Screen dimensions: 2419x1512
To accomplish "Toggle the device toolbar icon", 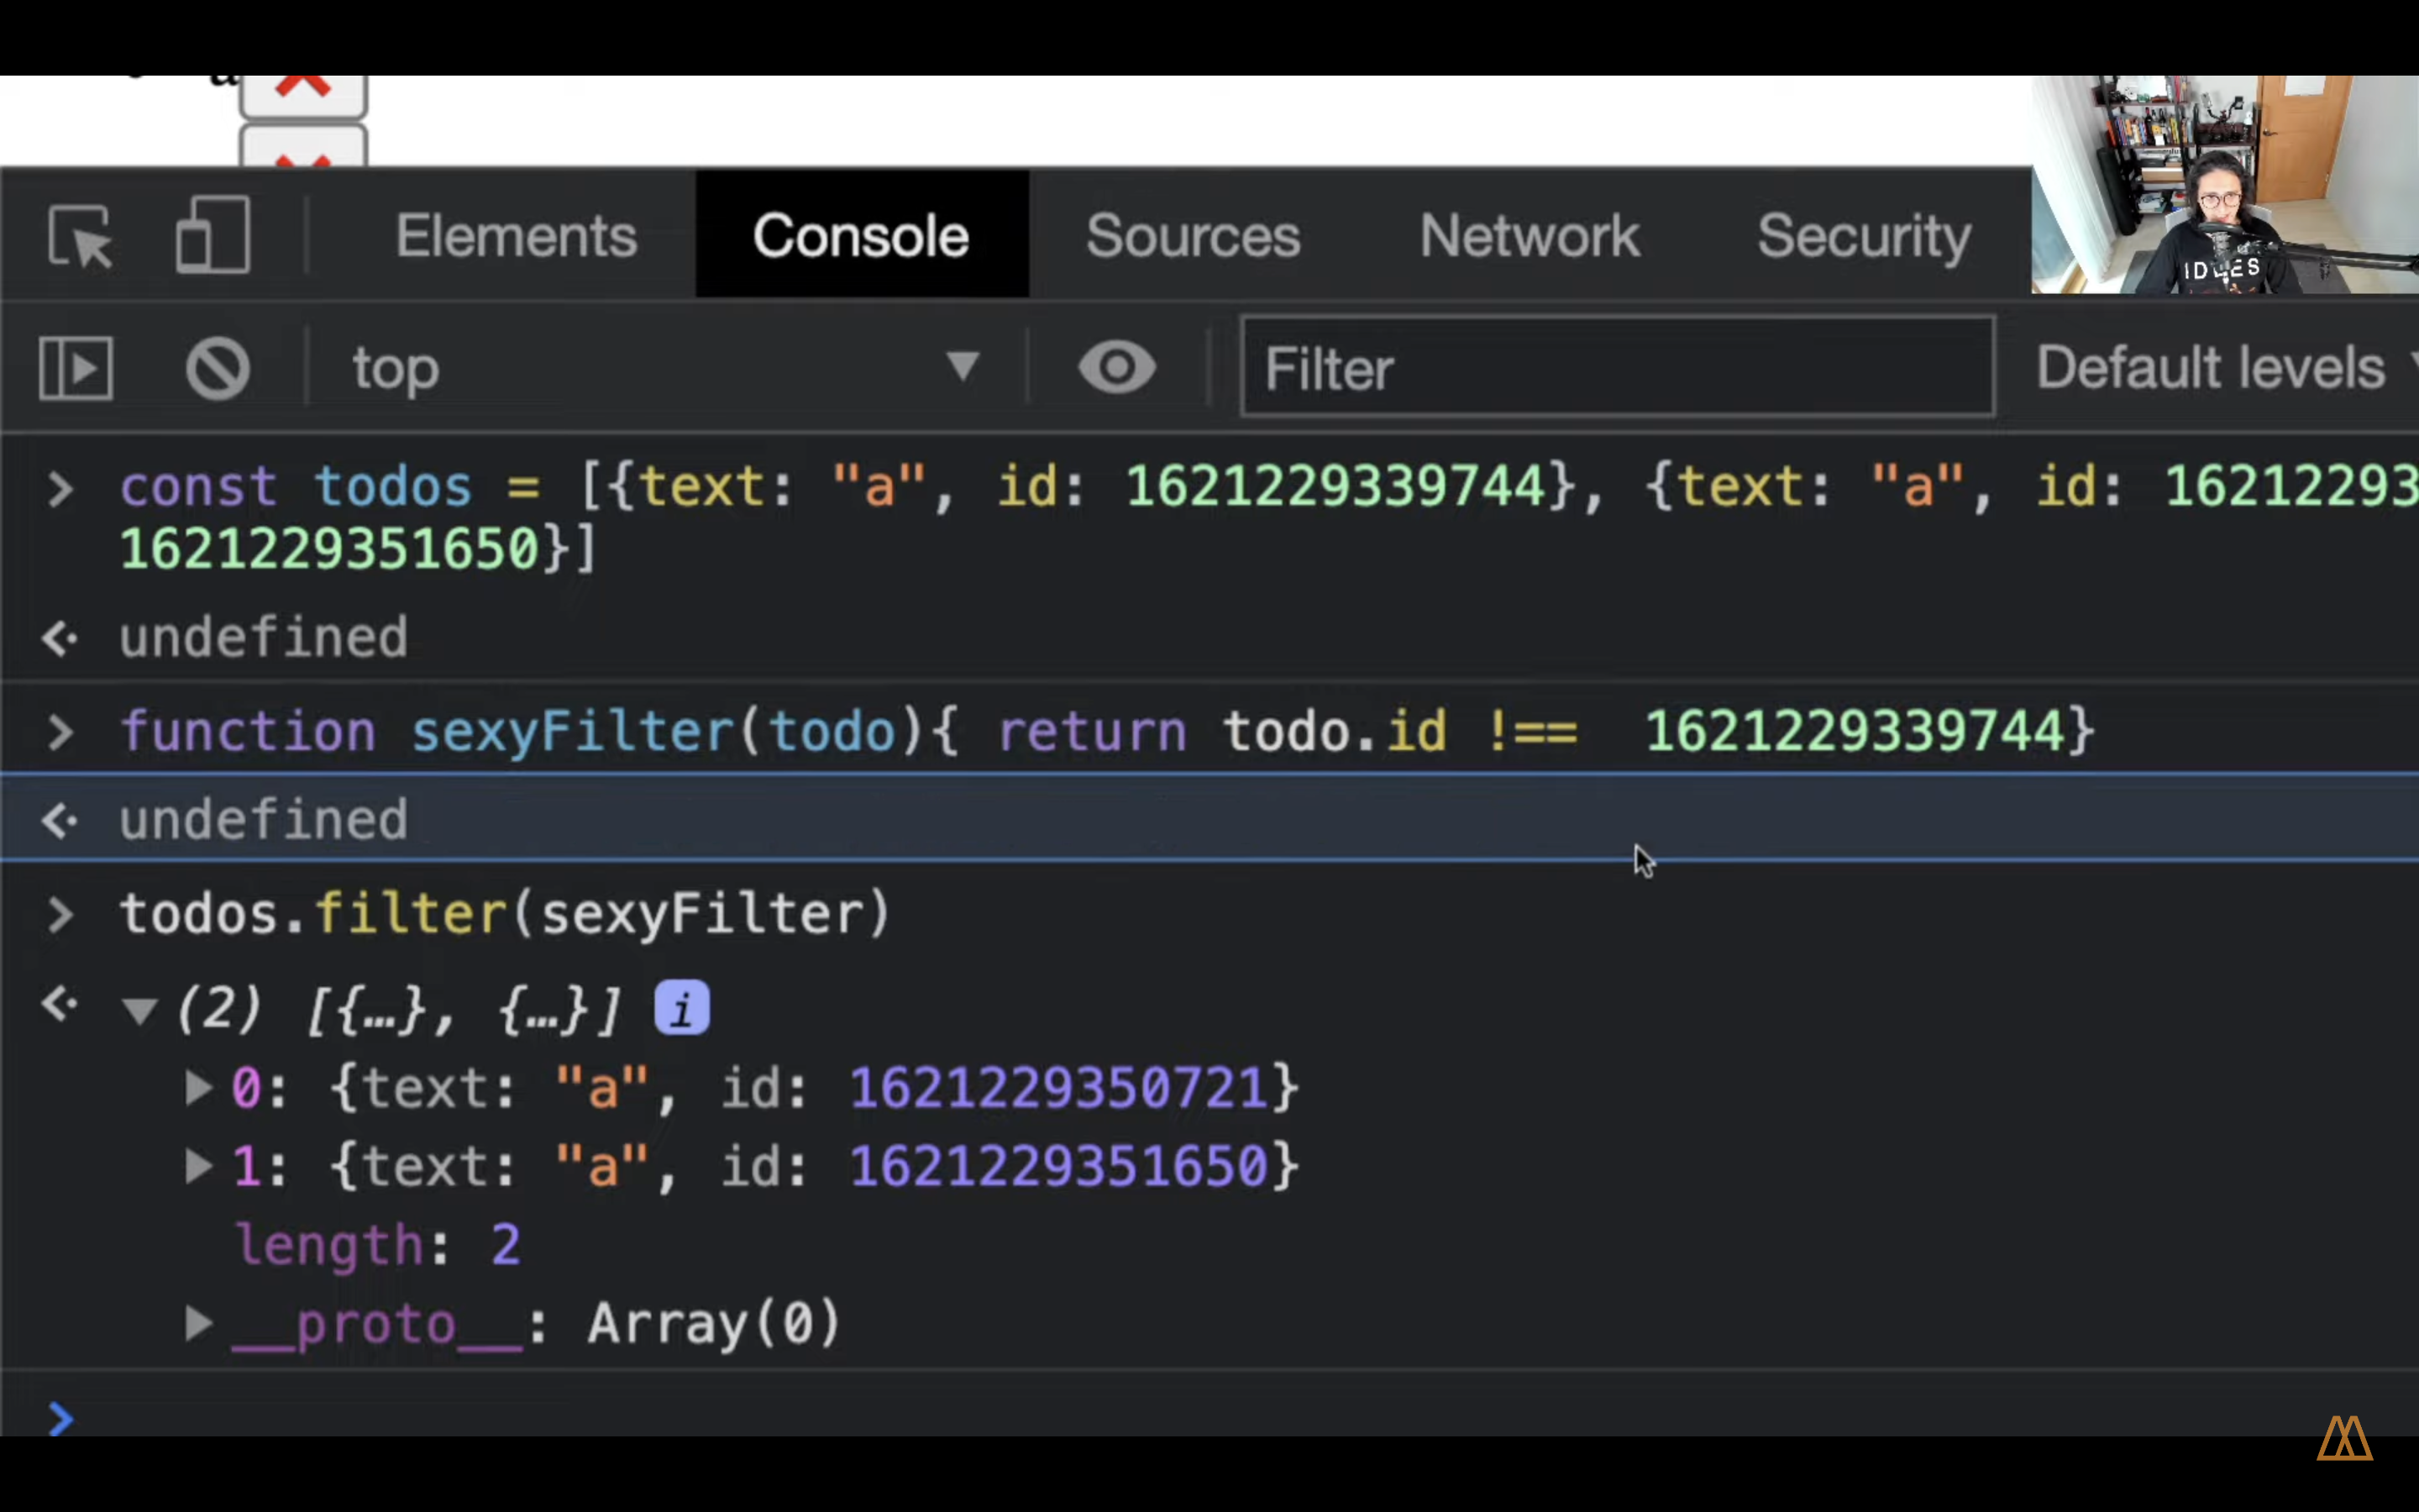I will [x=212, y=236].
